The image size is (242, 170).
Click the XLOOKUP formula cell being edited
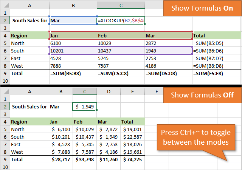121,20
